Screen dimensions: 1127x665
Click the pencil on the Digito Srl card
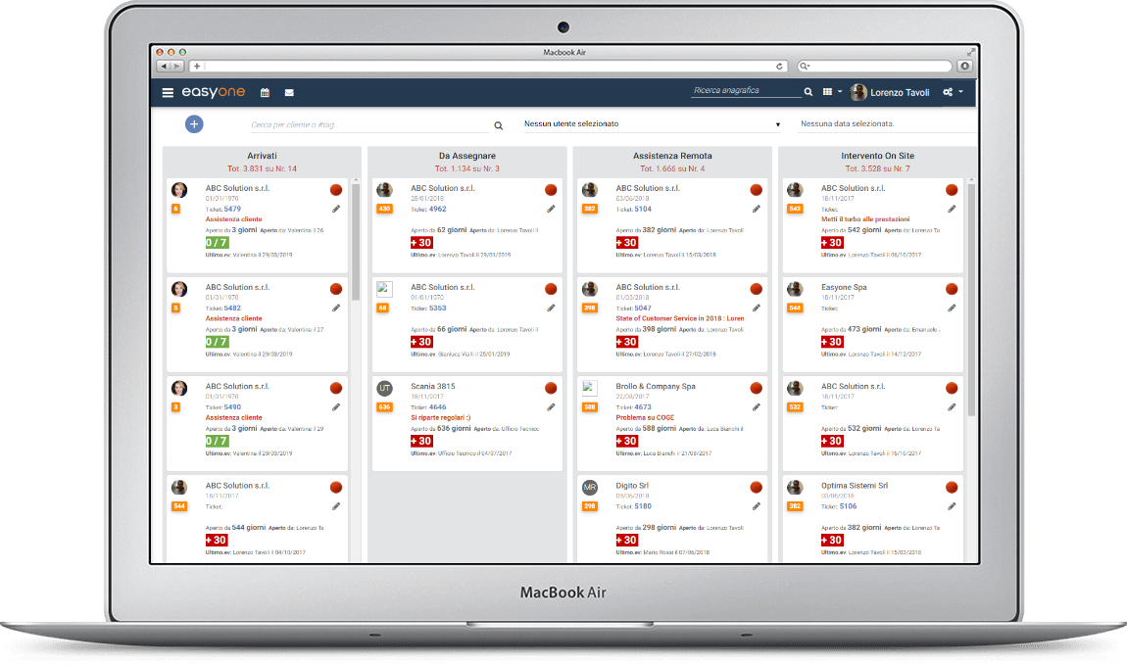(757, 506)
